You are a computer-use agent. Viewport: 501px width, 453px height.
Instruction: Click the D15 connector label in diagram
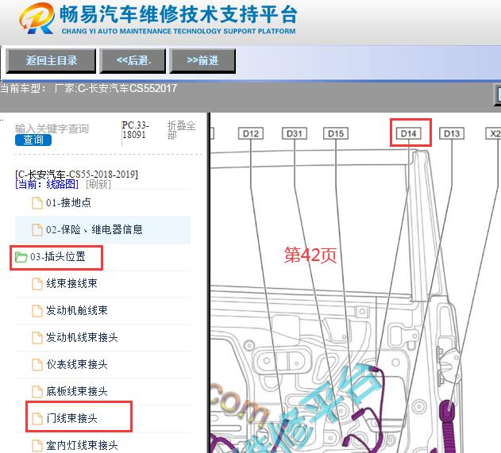336,133
